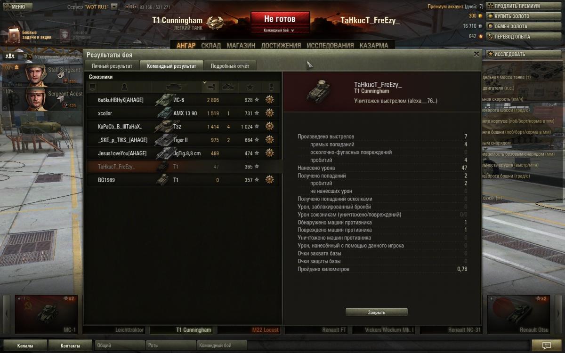Switch to Личный результат tab

(112, 66)
